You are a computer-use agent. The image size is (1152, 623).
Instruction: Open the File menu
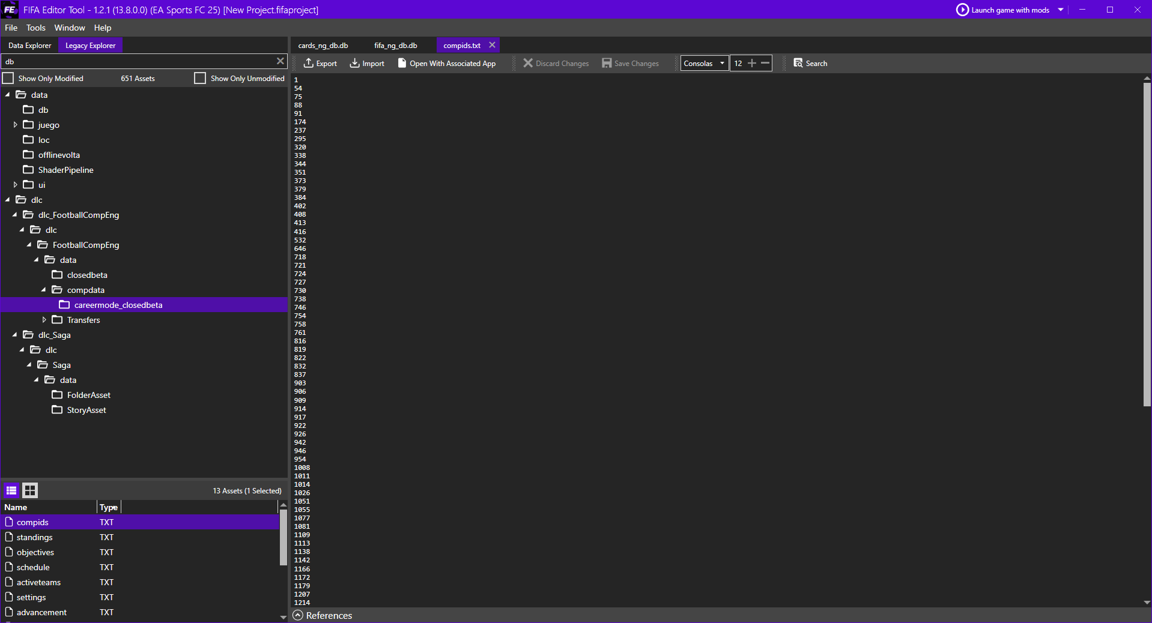coord(11,28)
